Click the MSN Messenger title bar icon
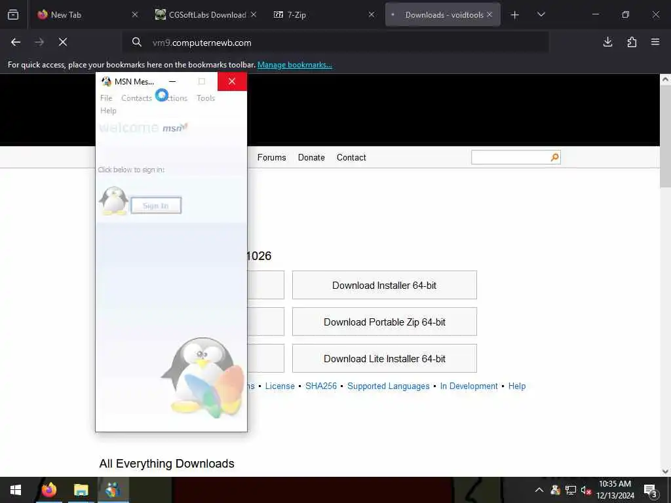This screenshot has height=503, width=671. tap(106, 81)
